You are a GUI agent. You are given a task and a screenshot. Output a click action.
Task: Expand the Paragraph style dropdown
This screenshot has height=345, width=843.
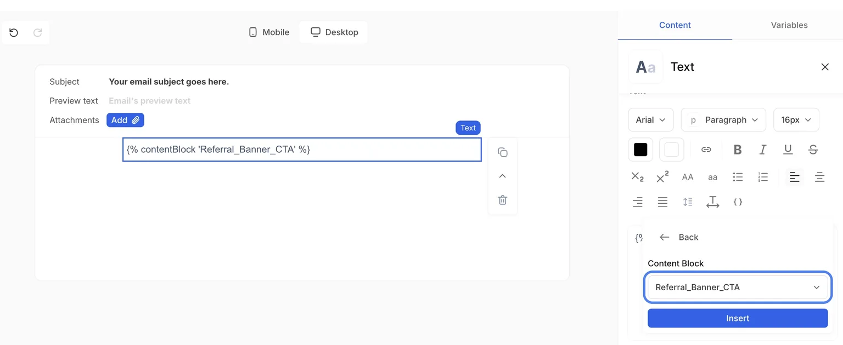click(x=723, y=120)
